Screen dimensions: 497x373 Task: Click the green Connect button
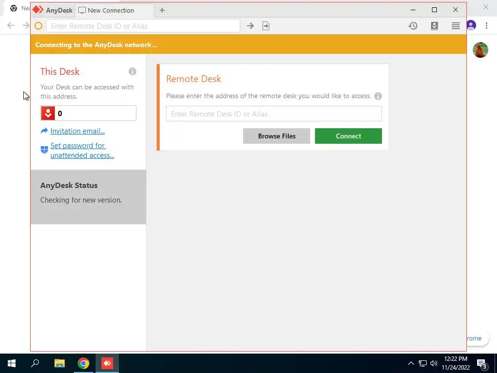(x=348, y=136)
